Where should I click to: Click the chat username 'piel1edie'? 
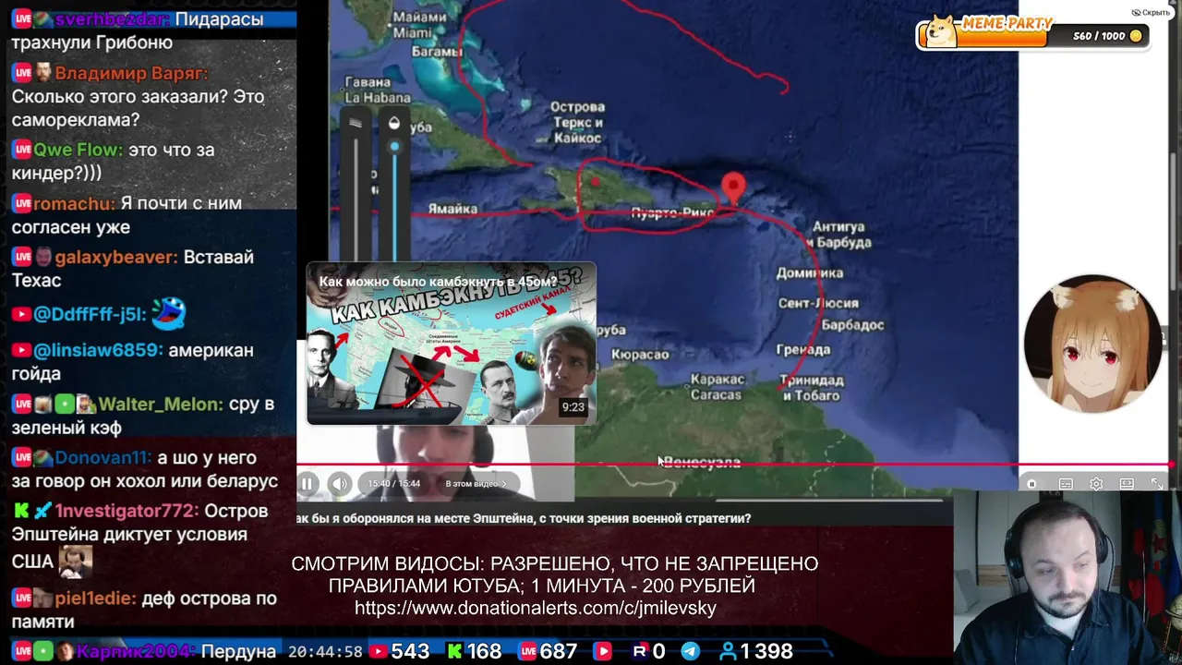(x=95, y=598)
